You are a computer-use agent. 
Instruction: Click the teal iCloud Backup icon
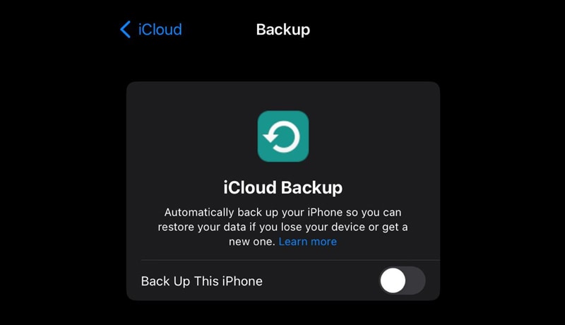click(283, 136)
